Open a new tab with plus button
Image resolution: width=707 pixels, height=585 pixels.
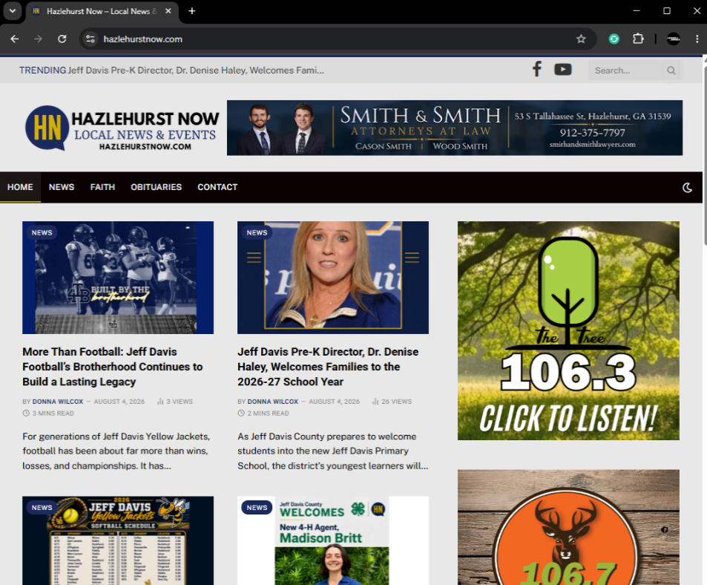pyautogui.click(x=191, y=11)
